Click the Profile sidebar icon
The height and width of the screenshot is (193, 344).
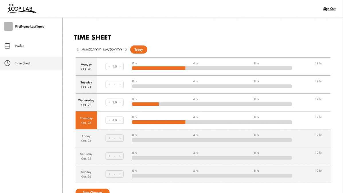[x=7, y=46]
